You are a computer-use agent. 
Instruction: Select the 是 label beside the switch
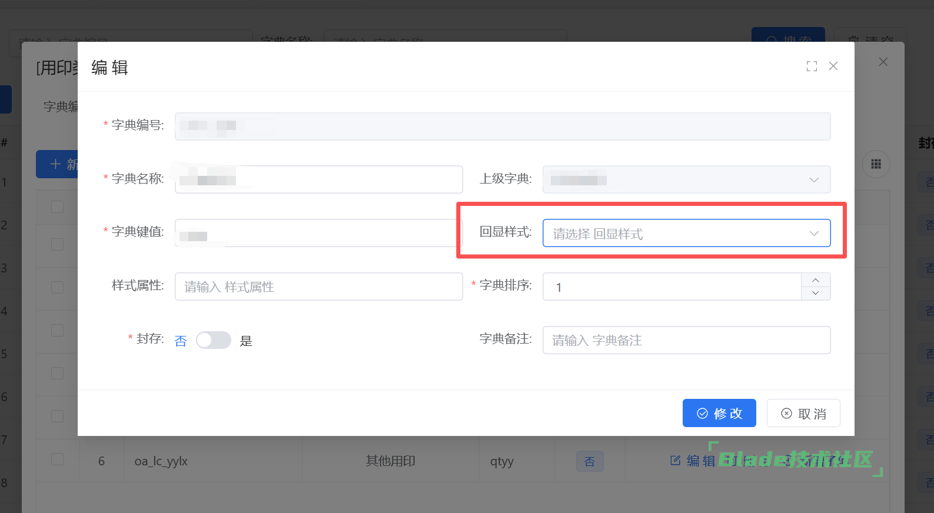pos(246,341)
